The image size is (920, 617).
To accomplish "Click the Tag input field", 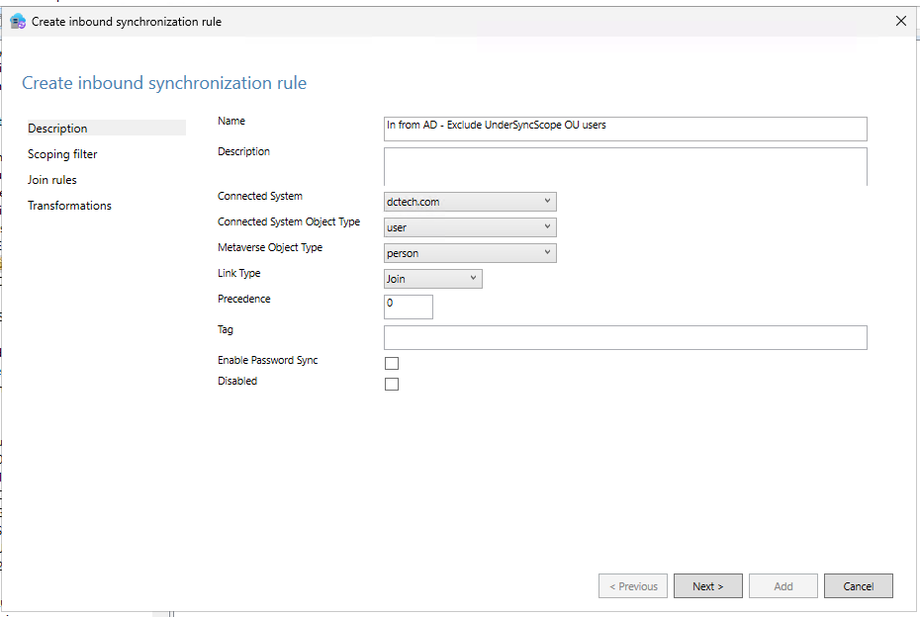I will 625,337.
